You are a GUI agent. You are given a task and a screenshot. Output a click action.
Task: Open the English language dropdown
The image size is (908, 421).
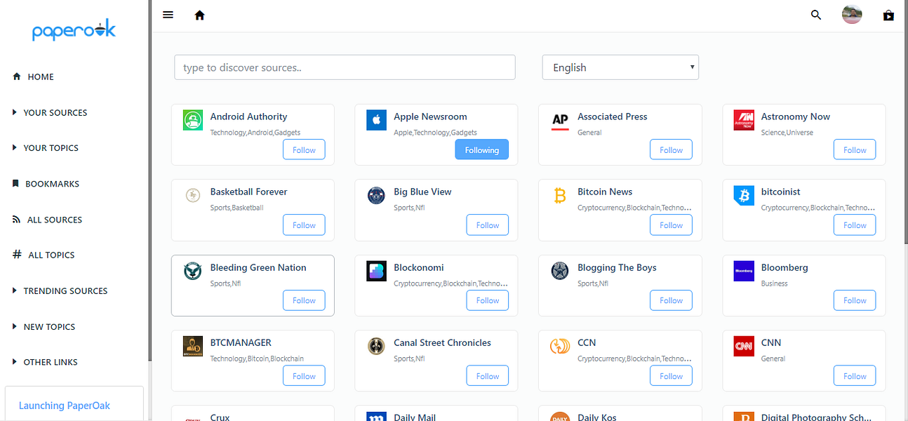pyautogui.click(x=620, y=67)
